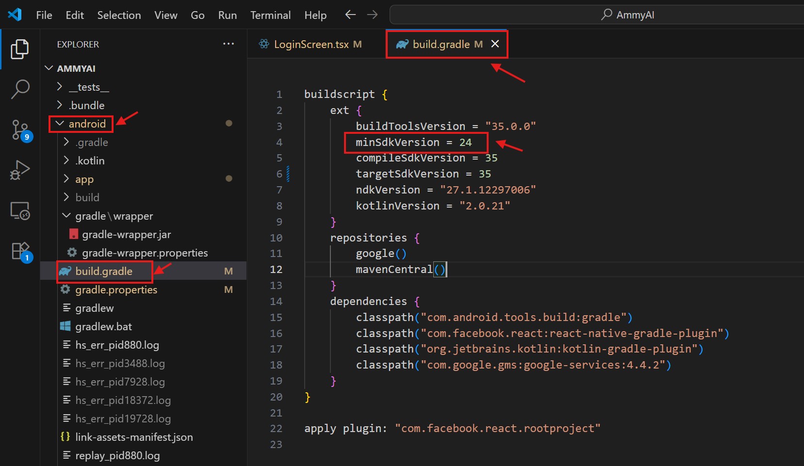Open gradle-wrapper.properties file
This screenshot has height=466, width=804.
pyautogui.click(x=145, y=253)
